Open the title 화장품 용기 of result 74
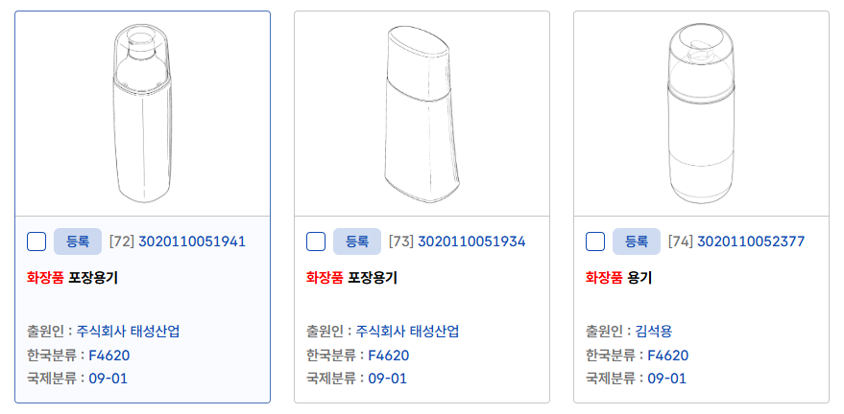Screen dimensions: 844x414 [618, 279]
